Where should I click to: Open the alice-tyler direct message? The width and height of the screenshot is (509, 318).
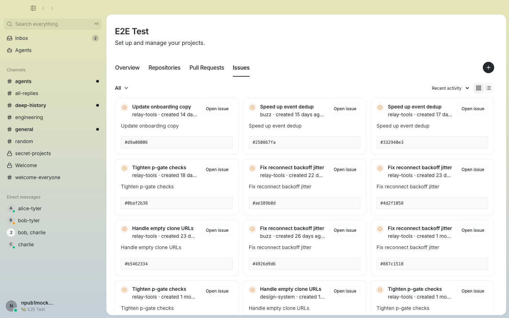pos(53,208)
